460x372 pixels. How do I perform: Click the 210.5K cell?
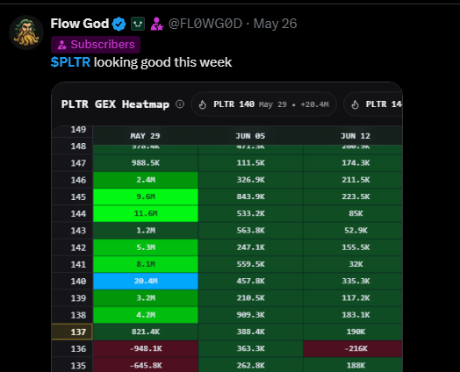(x=250, y=297)
